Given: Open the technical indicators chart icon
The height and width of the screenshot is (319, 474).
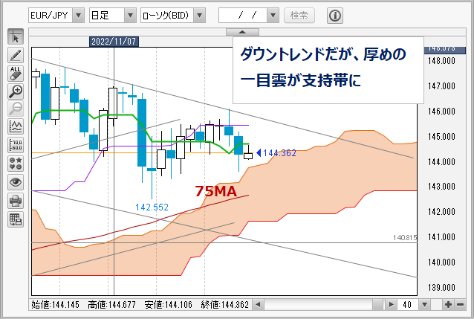Looking at the screenshot, I should (16, 126).
